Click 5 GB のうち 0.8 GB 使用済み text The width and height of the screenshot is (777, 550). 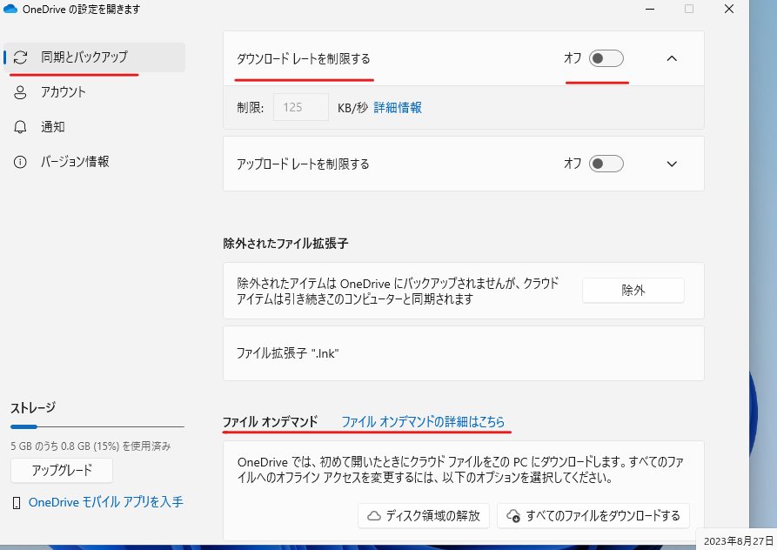coord(90,446)
